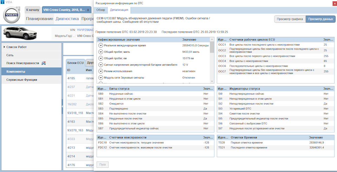Viewport: 337px width, 172px height.
Task: Expand Сигнал напряжения аккумуляторной батареи row
Action: pyautogui.click(x=100, y=65)
